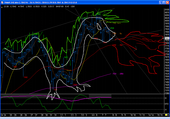Click the STO stochastic indicator label
This screenshot has height=119, width=170.
coord(166,104)
